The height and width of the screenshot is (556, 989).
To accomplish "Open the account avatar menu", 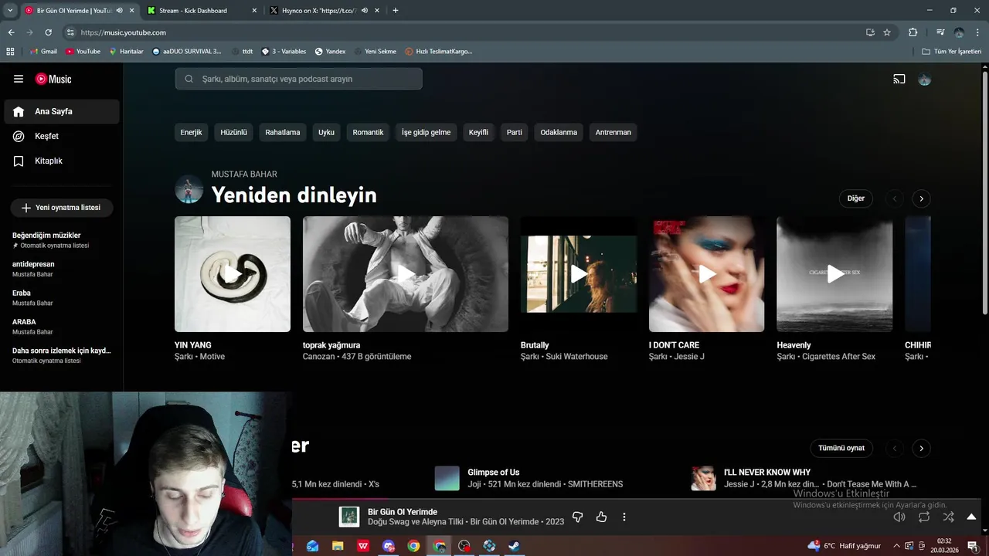I will pos(924,79).
